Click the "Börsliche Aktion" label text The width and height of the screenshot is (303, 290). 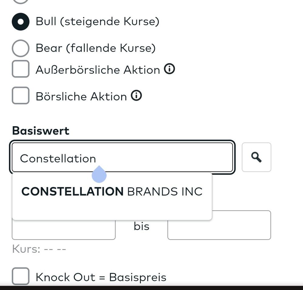click(x=81, y=96)
